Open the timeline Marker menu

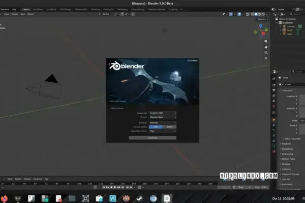click(27, 179)
